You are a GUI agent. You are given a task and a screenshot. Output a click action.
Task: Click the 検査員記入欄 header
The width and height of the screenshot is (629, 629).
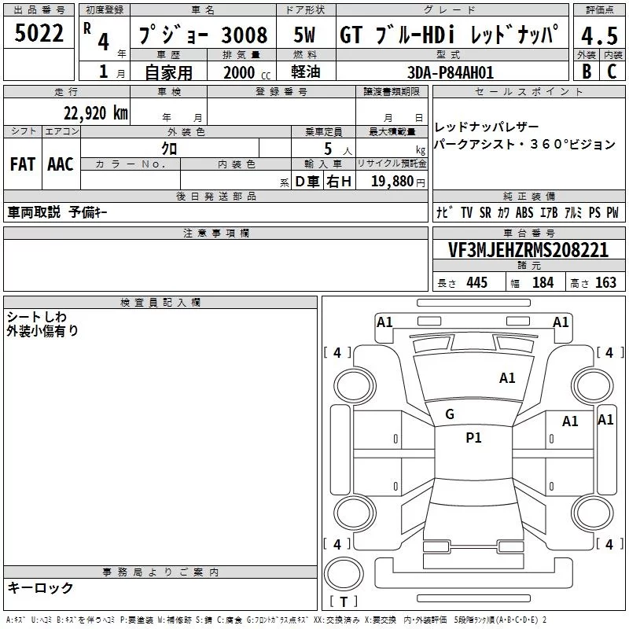click(160, 303)
